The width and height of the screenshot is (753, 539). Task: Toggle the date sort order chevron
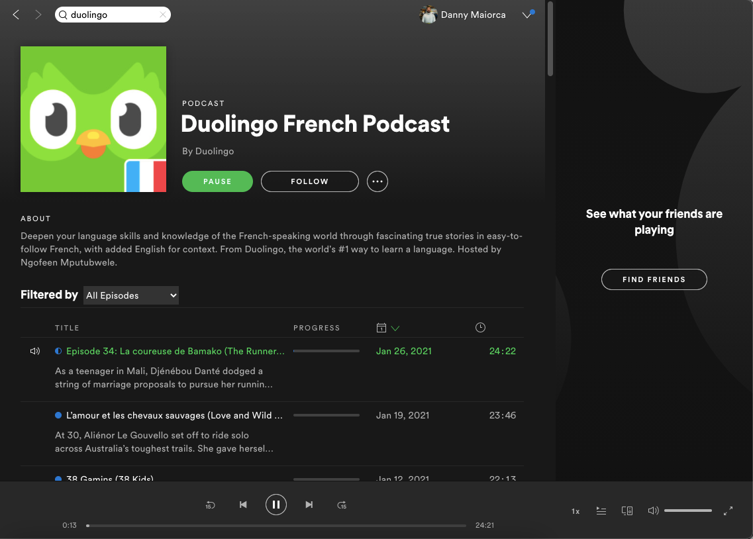[x=396, y=327]
